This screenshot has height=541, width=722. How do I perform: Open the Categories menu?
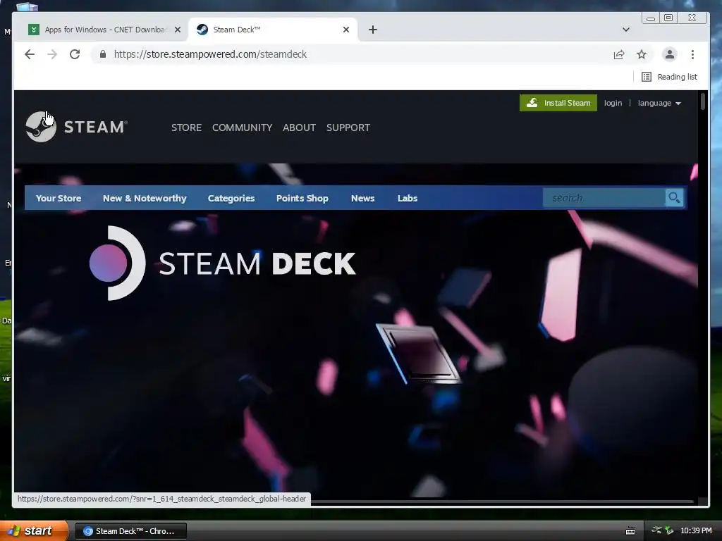click(231, 198)
